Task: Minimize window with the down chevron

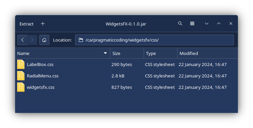Action: pos(207,24)
